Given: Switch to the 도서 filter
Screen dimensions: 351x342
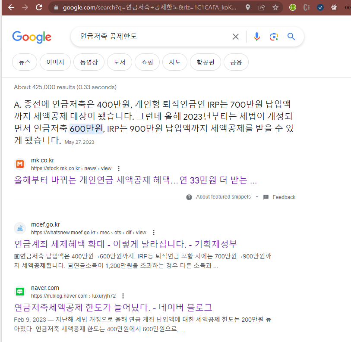Looking at the screenshot, I should coord(120,62).
